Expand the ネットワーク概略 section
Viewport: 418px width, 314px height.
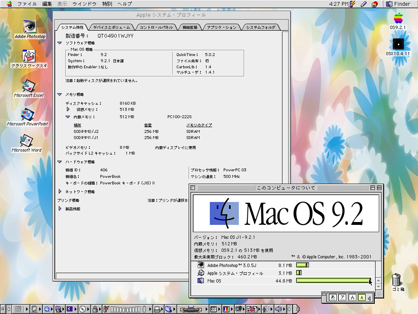(x=60, y=191)
